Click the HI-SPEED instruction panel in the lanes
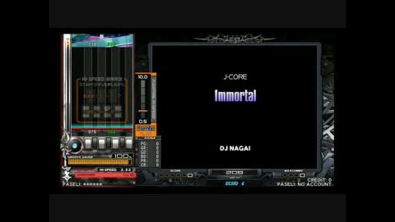The height and width of the screenshot is (222, 395). click(102, 100)
